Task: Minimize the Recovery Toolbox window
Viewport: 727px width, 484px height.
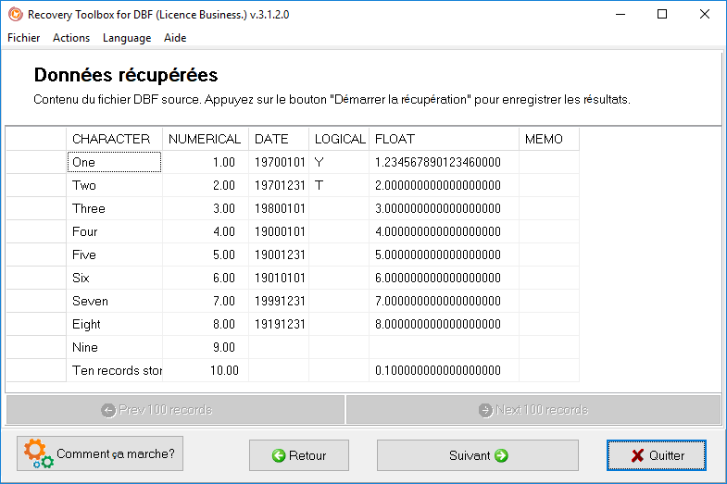Action: pos(620,15)
